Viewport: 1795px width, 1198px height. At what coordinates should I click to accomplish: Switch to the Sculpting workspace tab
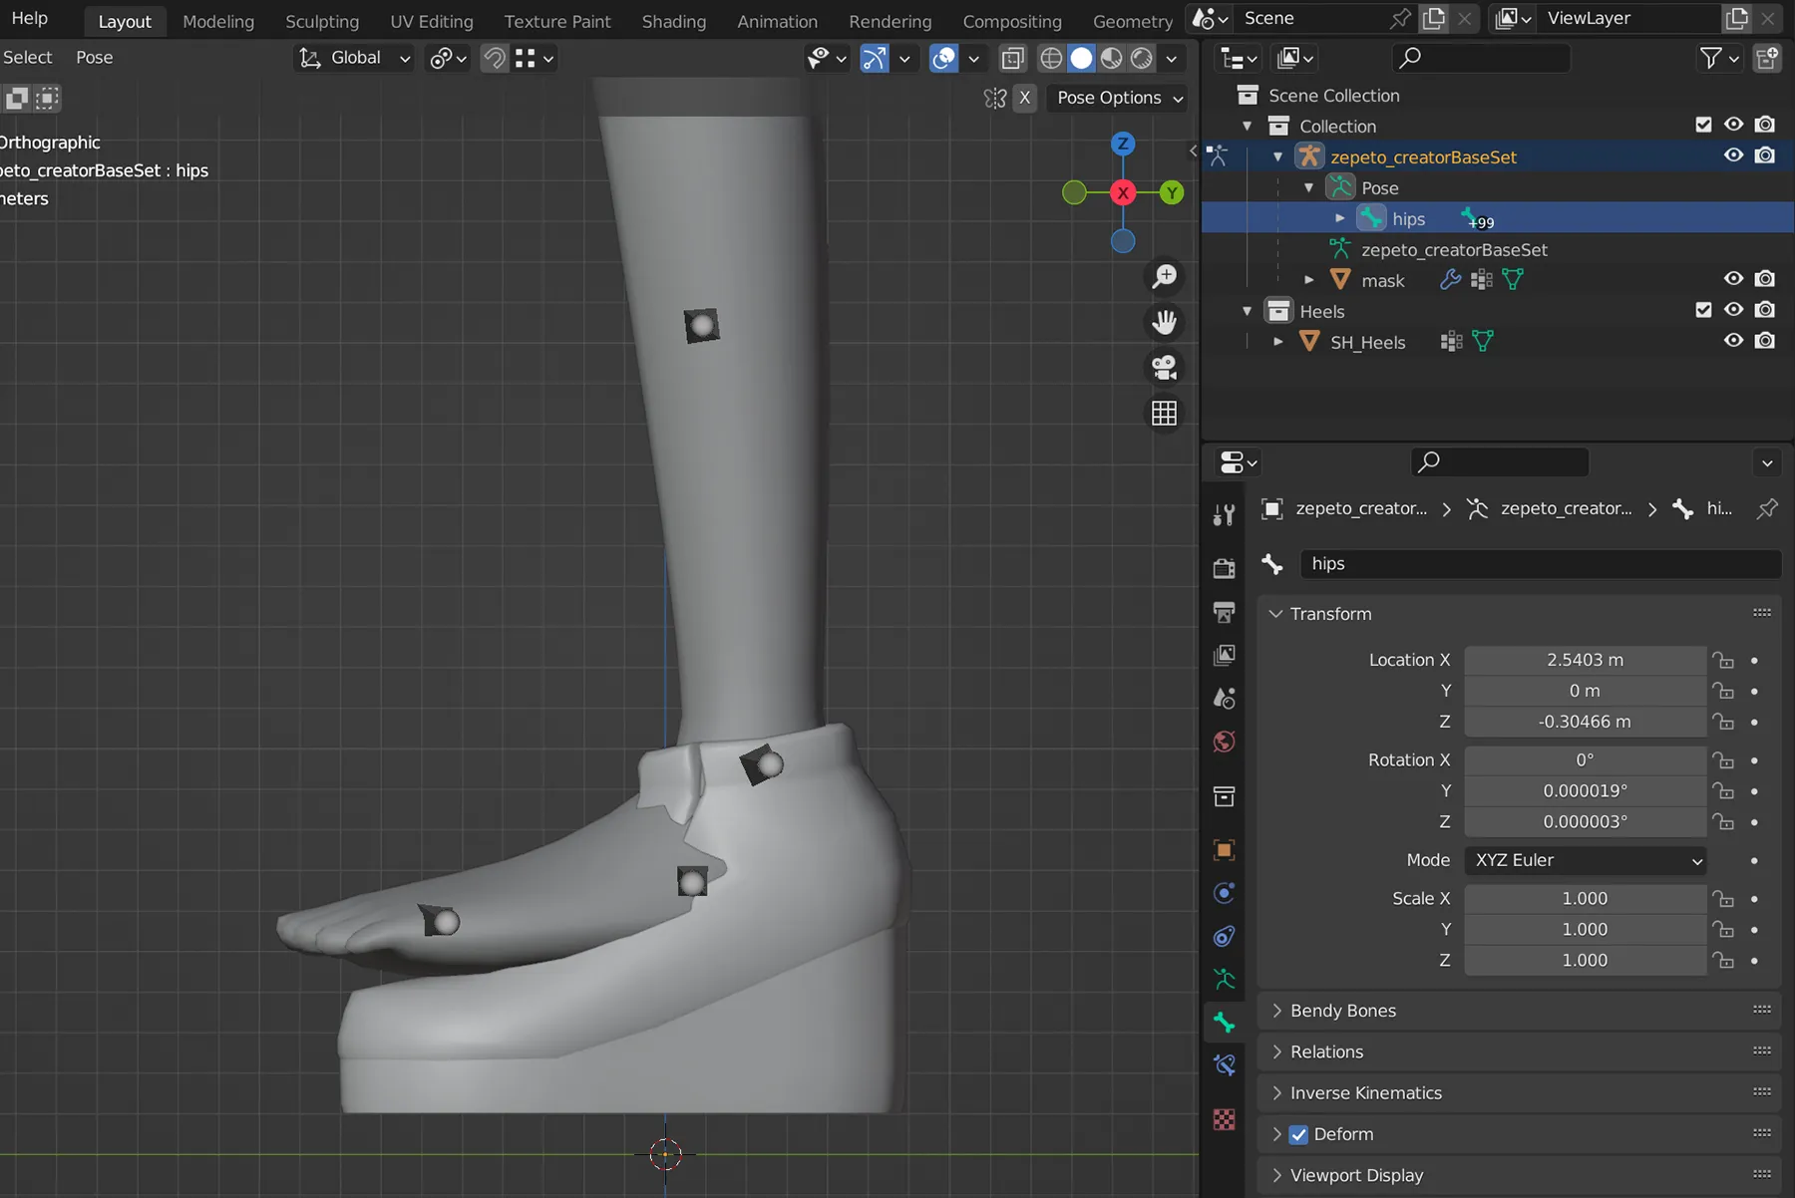pos(322,21)
